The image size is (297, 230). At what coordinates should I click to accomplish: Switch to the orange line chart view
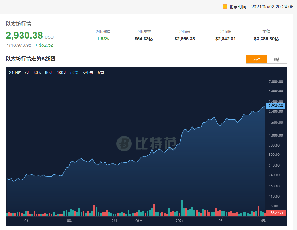256,59
